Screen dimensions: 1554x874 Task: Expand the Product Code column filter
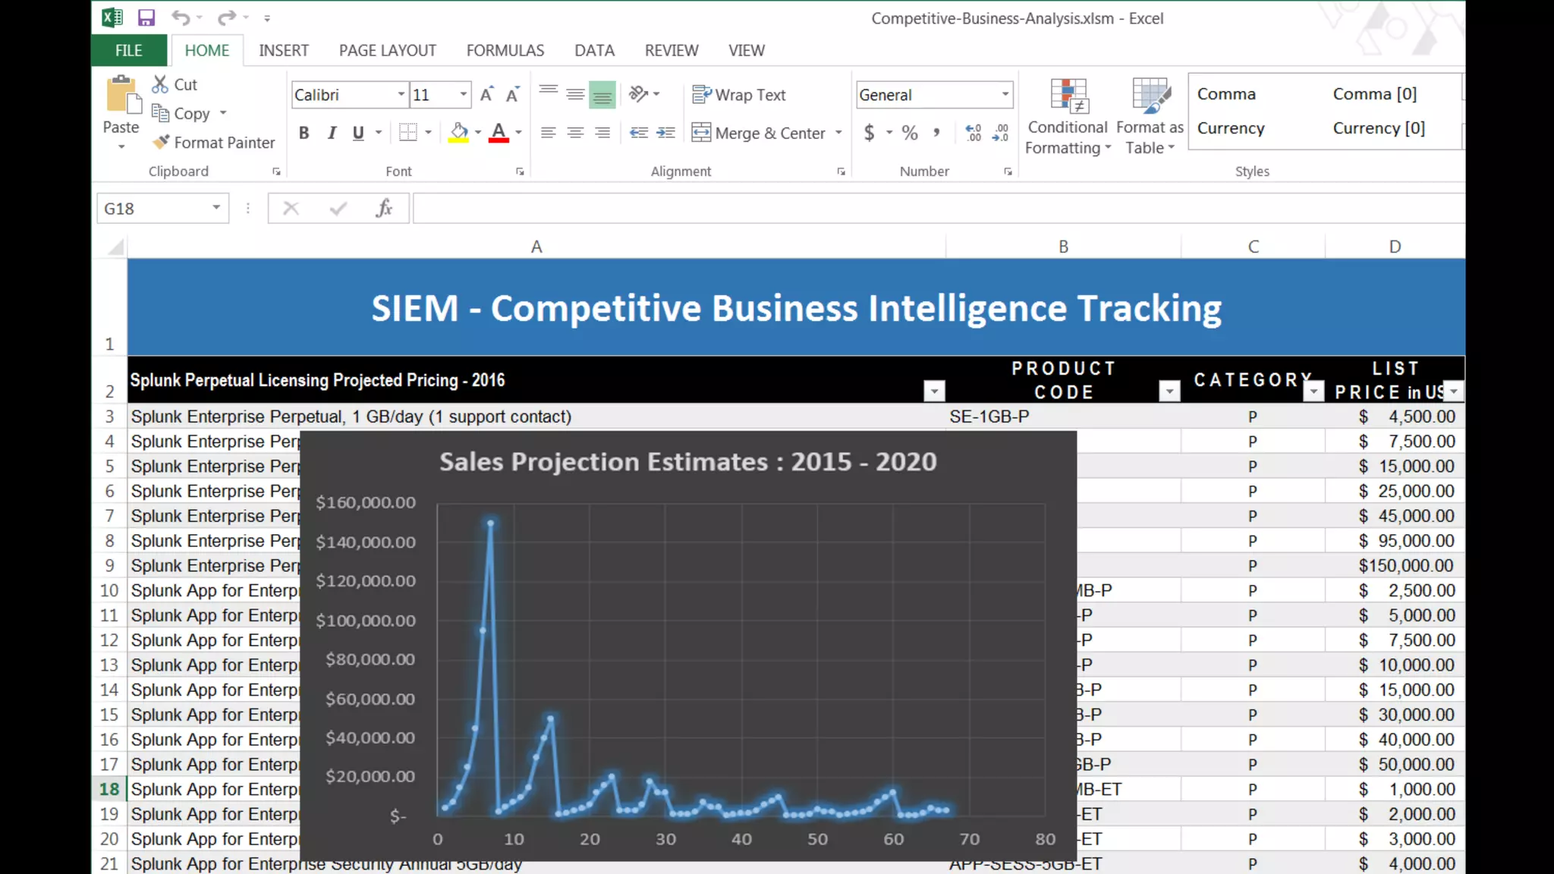(1169, 391)
